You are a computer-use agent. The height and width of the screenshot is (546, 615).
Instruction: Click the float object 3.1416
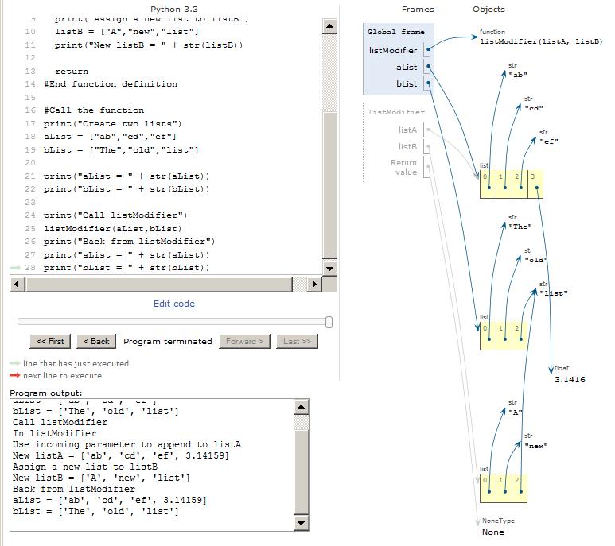click(570, 380)
